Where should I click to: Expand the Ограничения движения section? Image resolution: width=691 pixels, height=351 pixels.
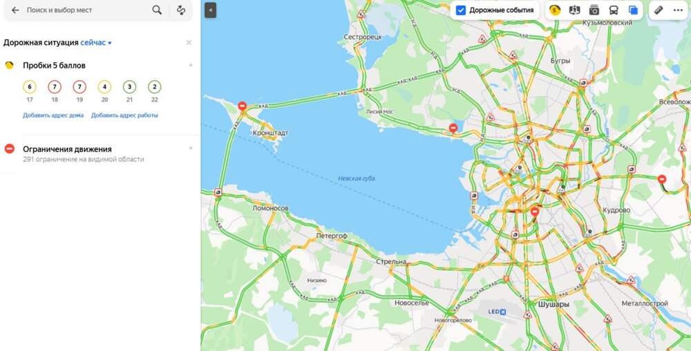pos(191,149)
